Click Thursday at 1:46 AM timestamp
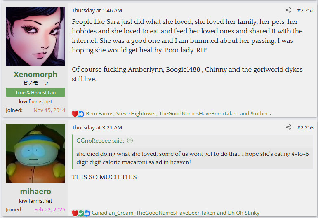Image resolution: width=318 pixels, height=218 pixels. click(x=97, y=11)
